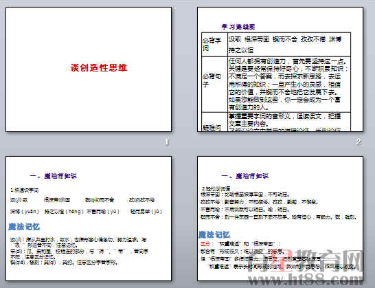Viewport: 375px width, 288px height.
Task: Click the 2.轻松学词语 line on slide 4
Action: tap(216, 188)
